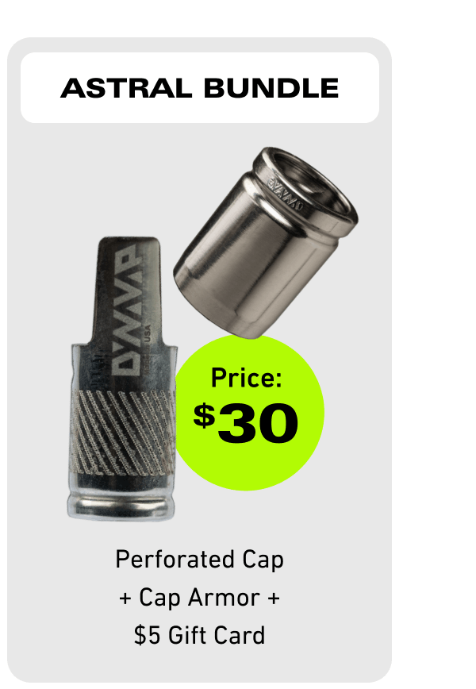Image resolution: width=476 pixels, height=689 pixels.
Task: Click the word ASTRAL in the header
Action: pos(126,88)
